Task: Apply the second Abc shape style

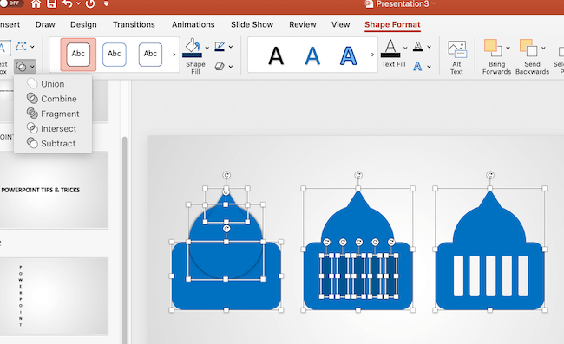Action: click(x=115, y=55)
